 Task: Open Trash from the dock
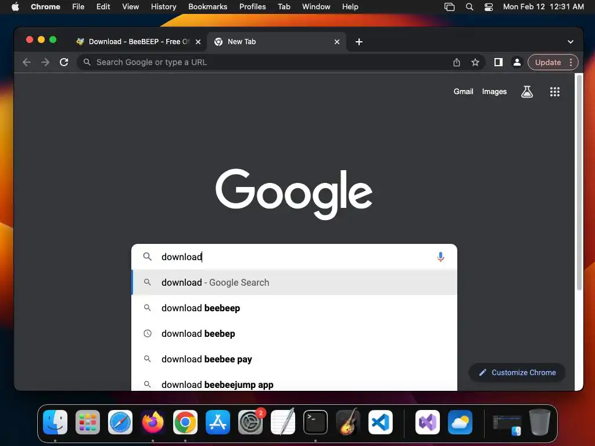click(x=540, y=422)
